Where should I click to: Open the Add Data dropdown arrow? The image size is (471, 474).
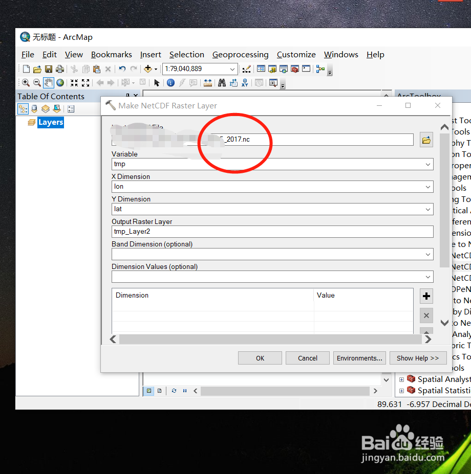coord(156,69)
